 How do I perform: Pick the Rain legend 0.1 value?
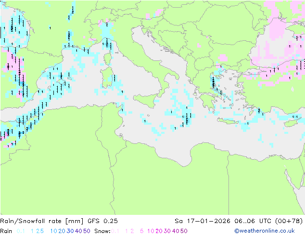tap(21, 231)
